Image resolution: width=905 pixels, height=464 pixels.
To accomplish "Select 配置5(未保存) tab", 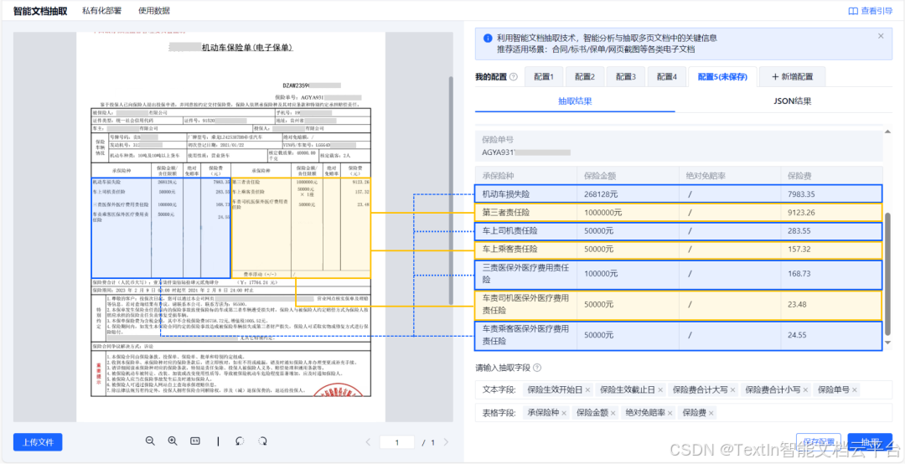I will (722, 77).
